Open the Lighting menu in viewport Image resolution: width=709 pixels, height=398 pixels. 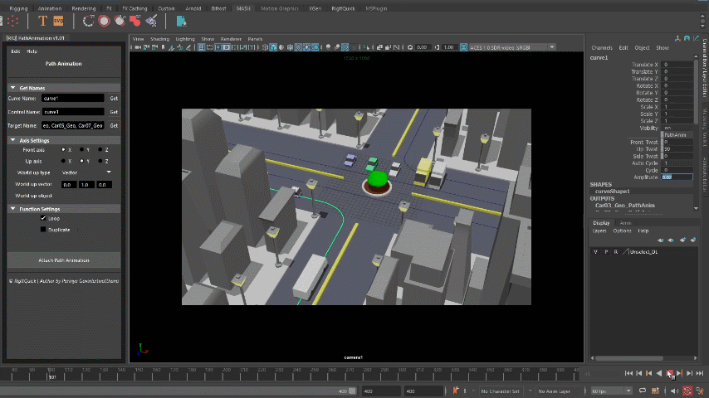point(185,39)
